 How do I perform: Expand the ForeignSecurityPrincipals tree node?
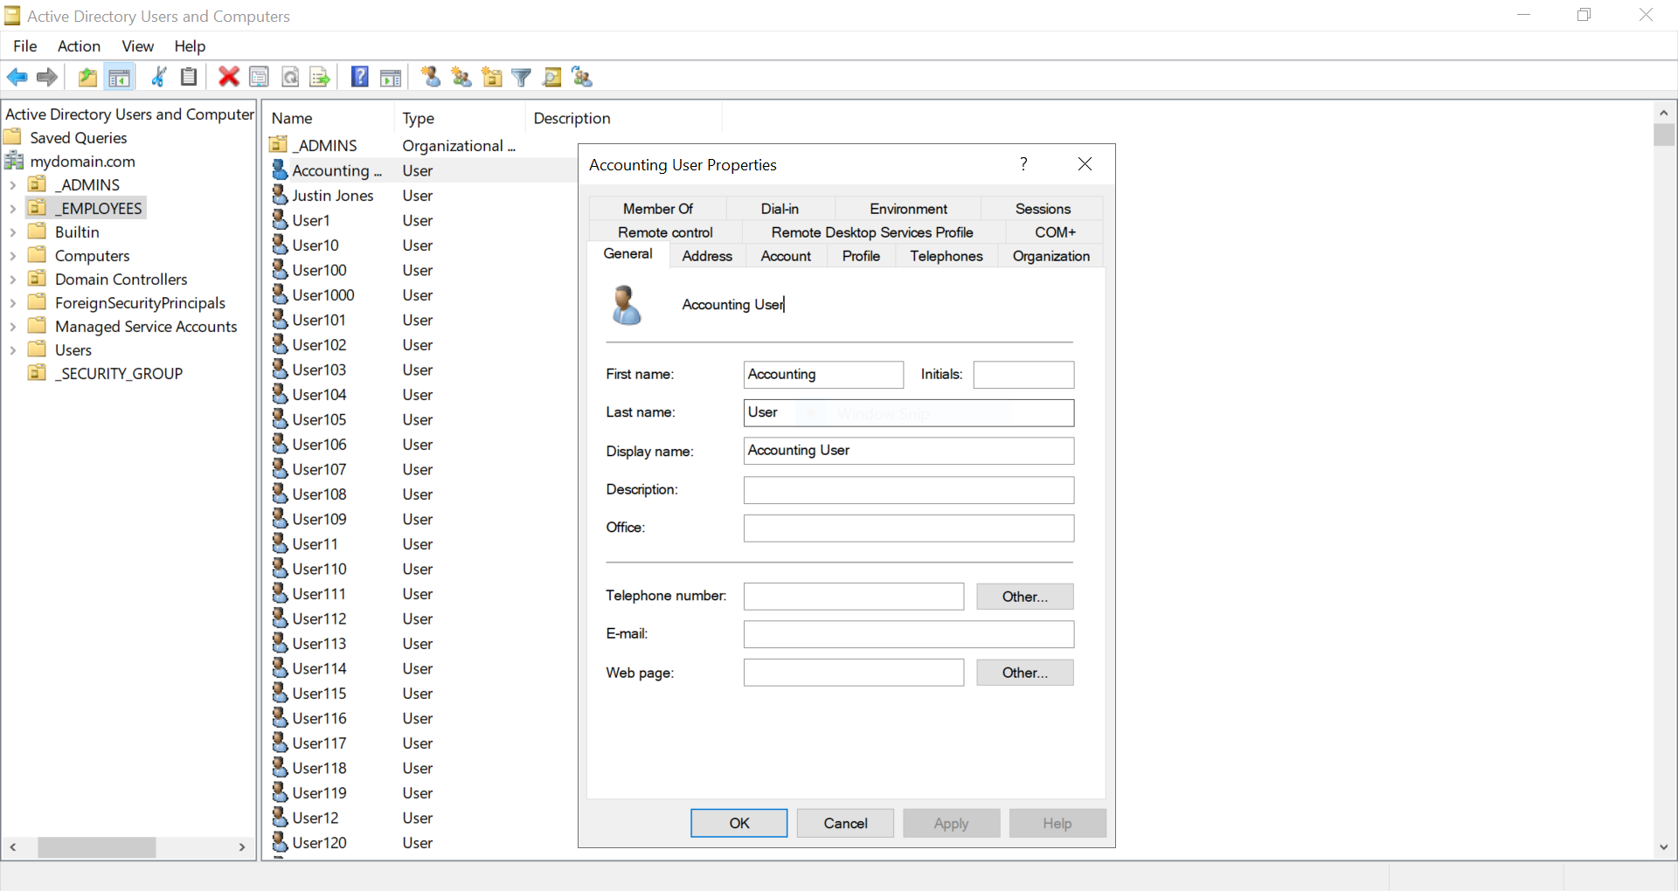click(13, 303)
